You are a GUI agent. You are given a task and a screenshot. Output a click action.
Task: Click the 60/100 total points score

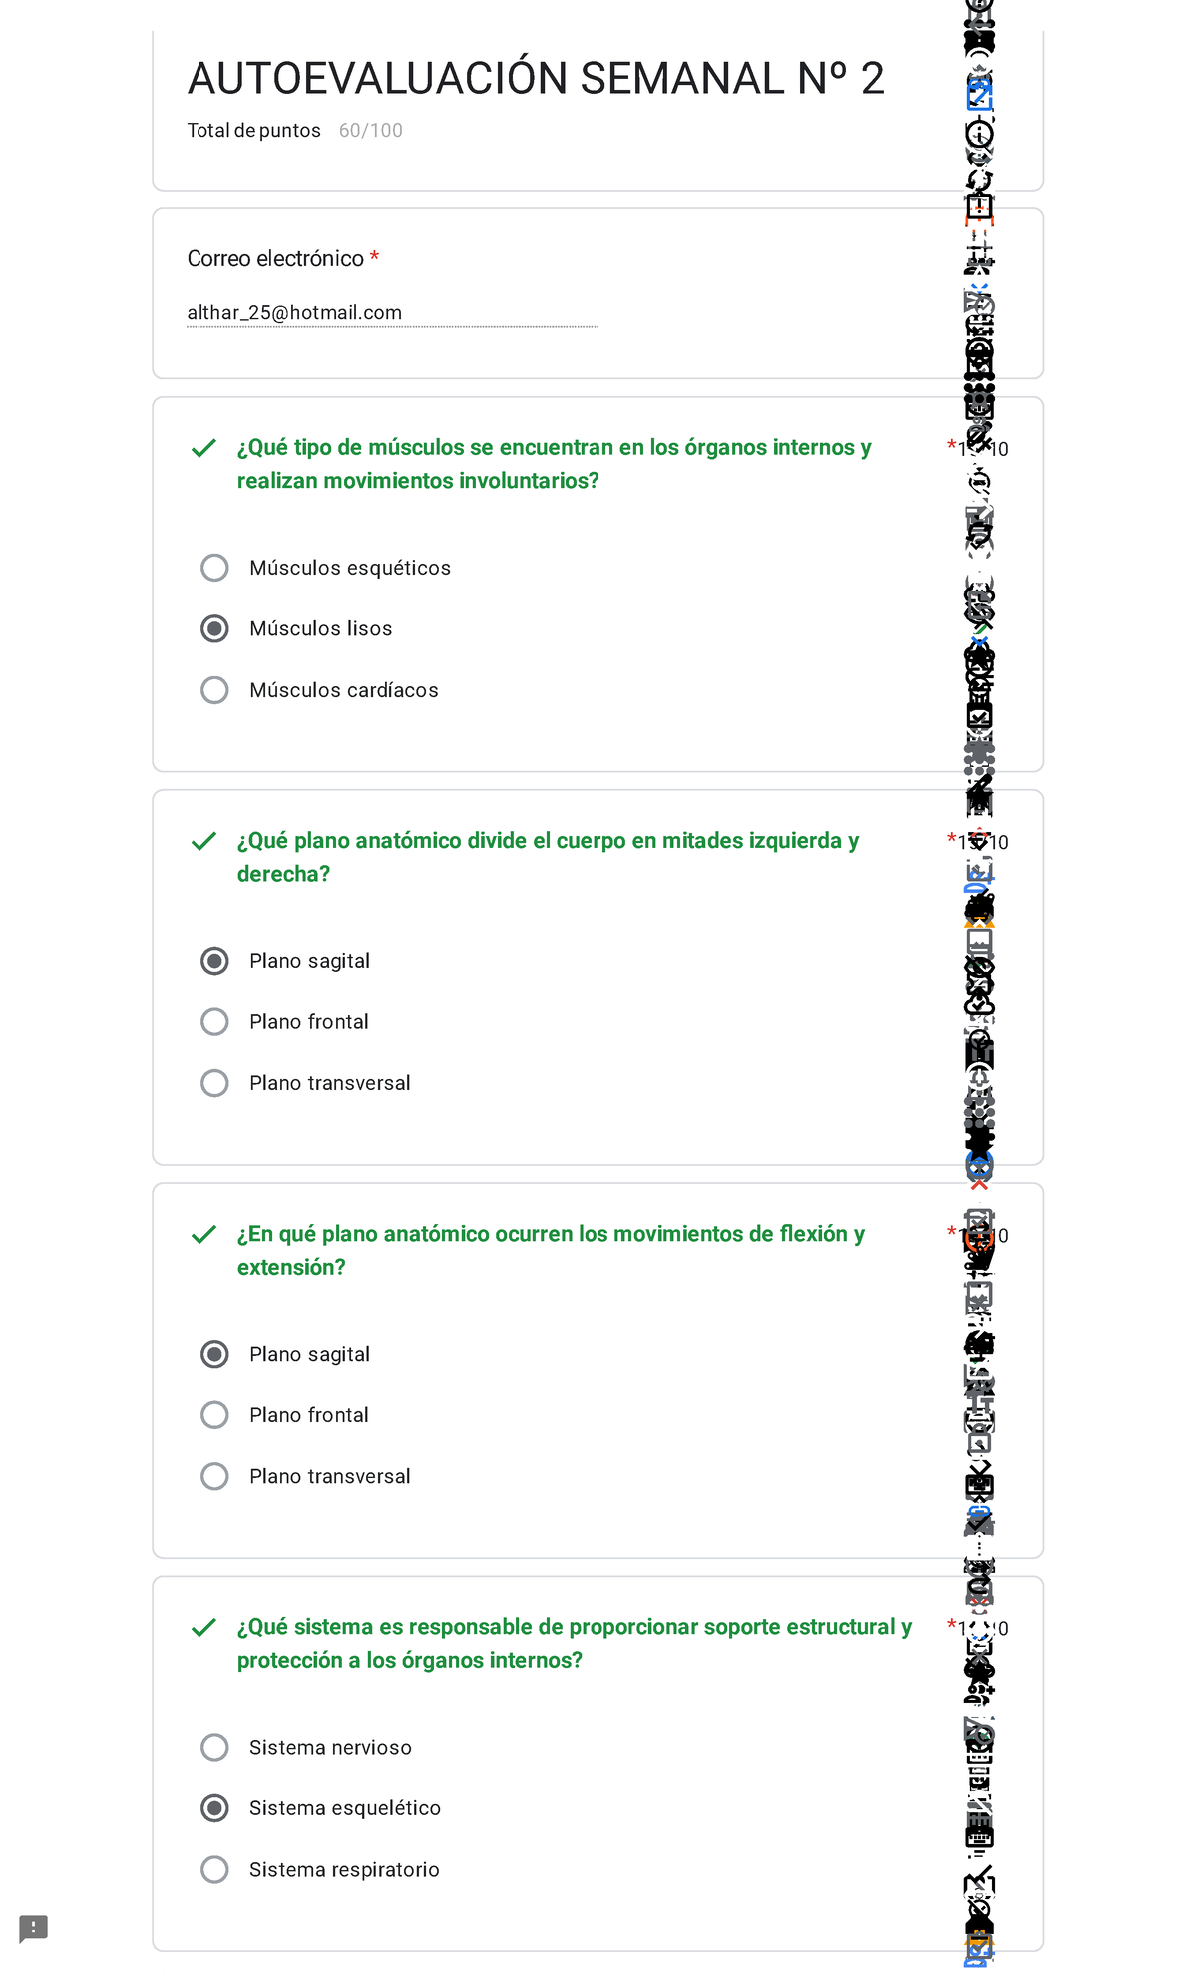click(371, 131)
